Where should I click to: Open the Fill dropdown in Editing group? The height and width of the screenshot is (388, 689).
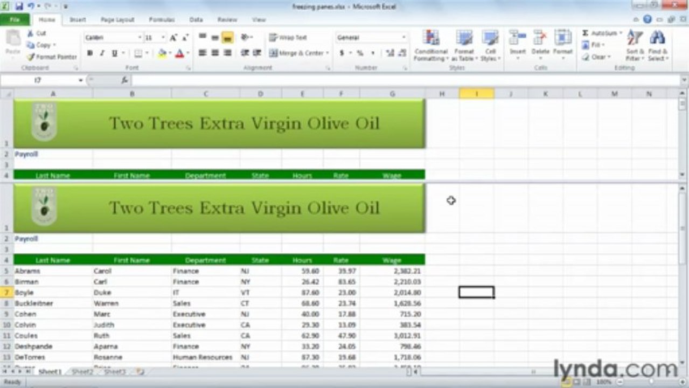tap(593, 45)
